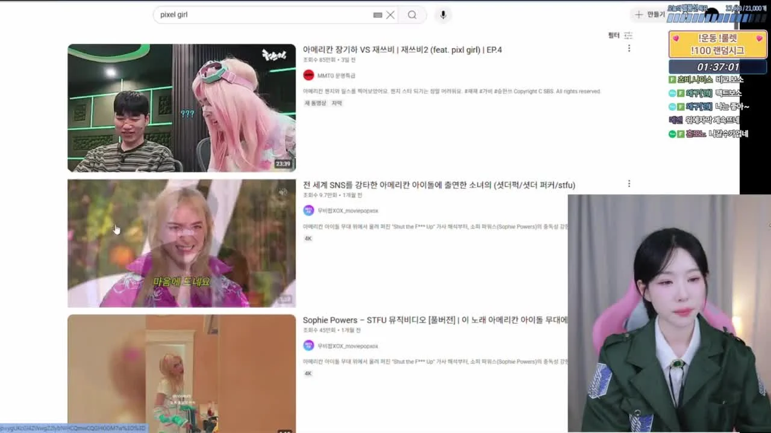Image resolution: width=771 pixels, height=433 pixels.
Task: Open the on-screen keyboard icon in search box
Action: pos(378,15)
